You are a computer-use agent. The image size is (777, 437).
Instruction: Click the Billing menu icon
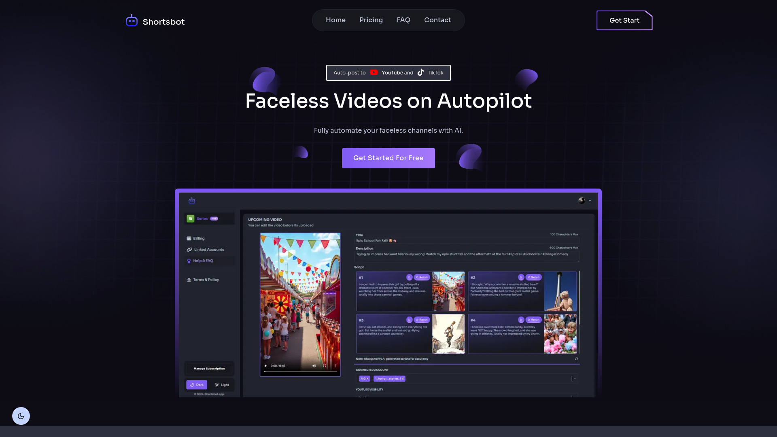189,238
